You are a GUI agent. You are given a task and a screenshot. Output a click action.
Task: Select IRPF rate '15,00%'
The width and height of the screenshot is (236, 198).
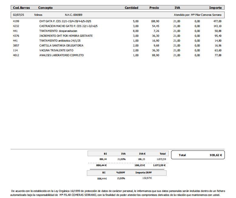[x=121, y=179]
